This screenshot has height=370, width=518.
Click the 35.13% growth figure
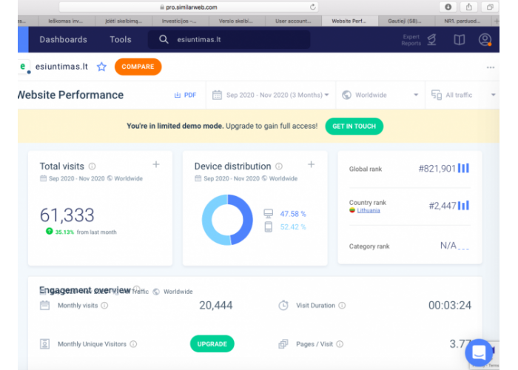(x=64, y=232)
